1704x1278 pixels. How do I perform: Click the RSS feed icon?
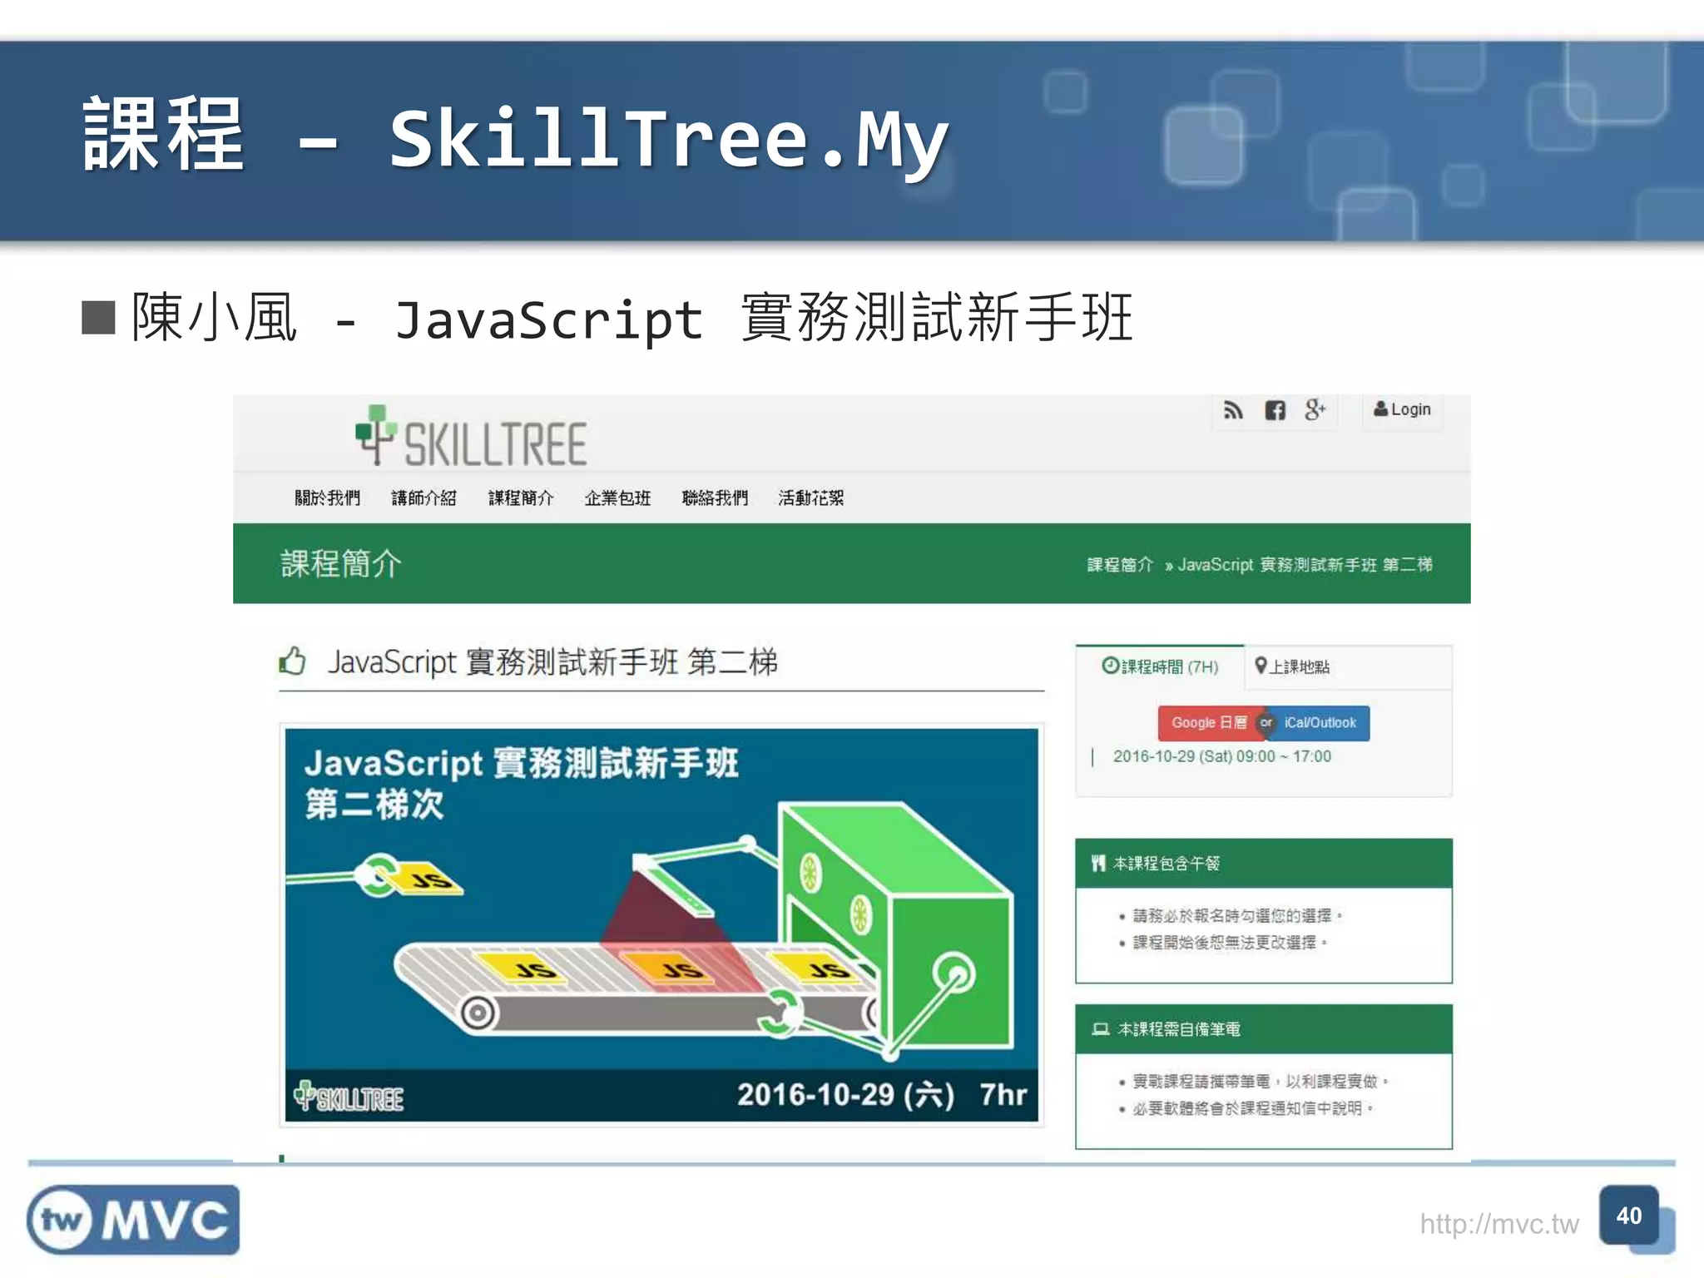(x=1233, y=410)
